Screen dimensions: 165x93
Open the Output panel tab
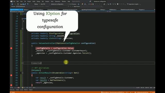[31, 90]
